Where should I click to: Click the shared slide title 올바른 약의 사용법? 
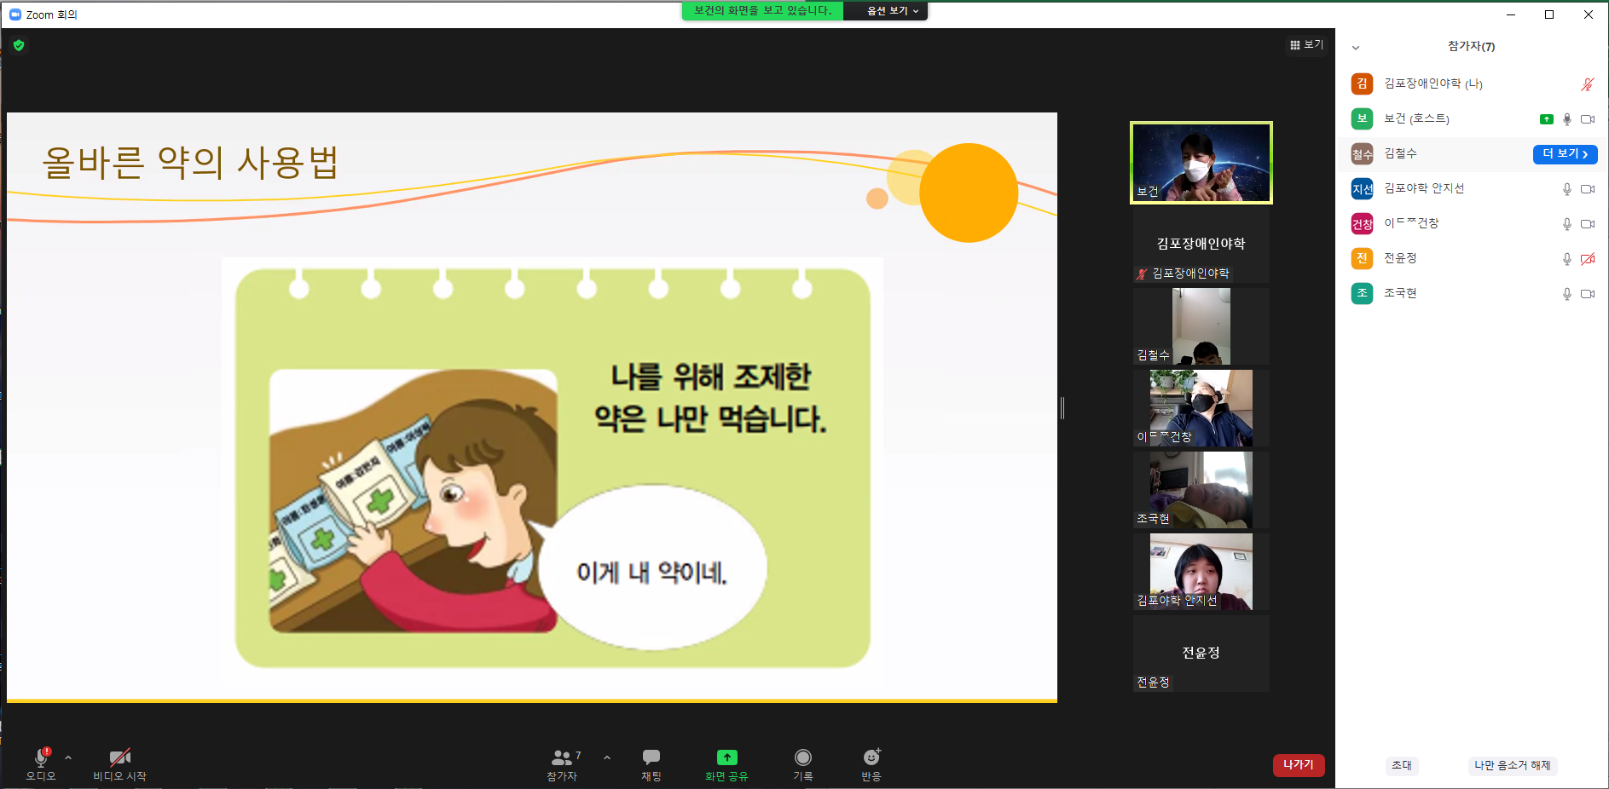pos(191,162)
